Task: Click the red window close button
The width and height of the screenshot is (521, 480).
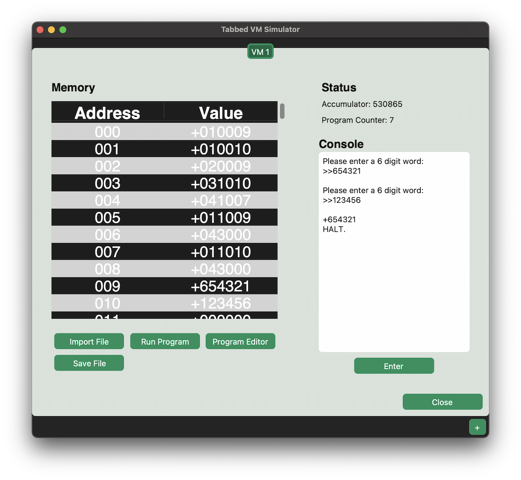Action: click(x=40, y=30)
